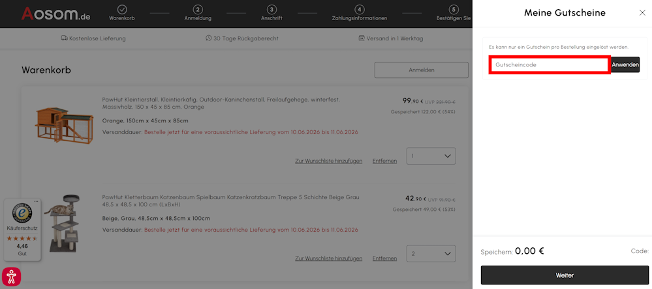This screenshot has height=289, width=652.
Task: Click the Anmelden button
Action: point(421,70)
